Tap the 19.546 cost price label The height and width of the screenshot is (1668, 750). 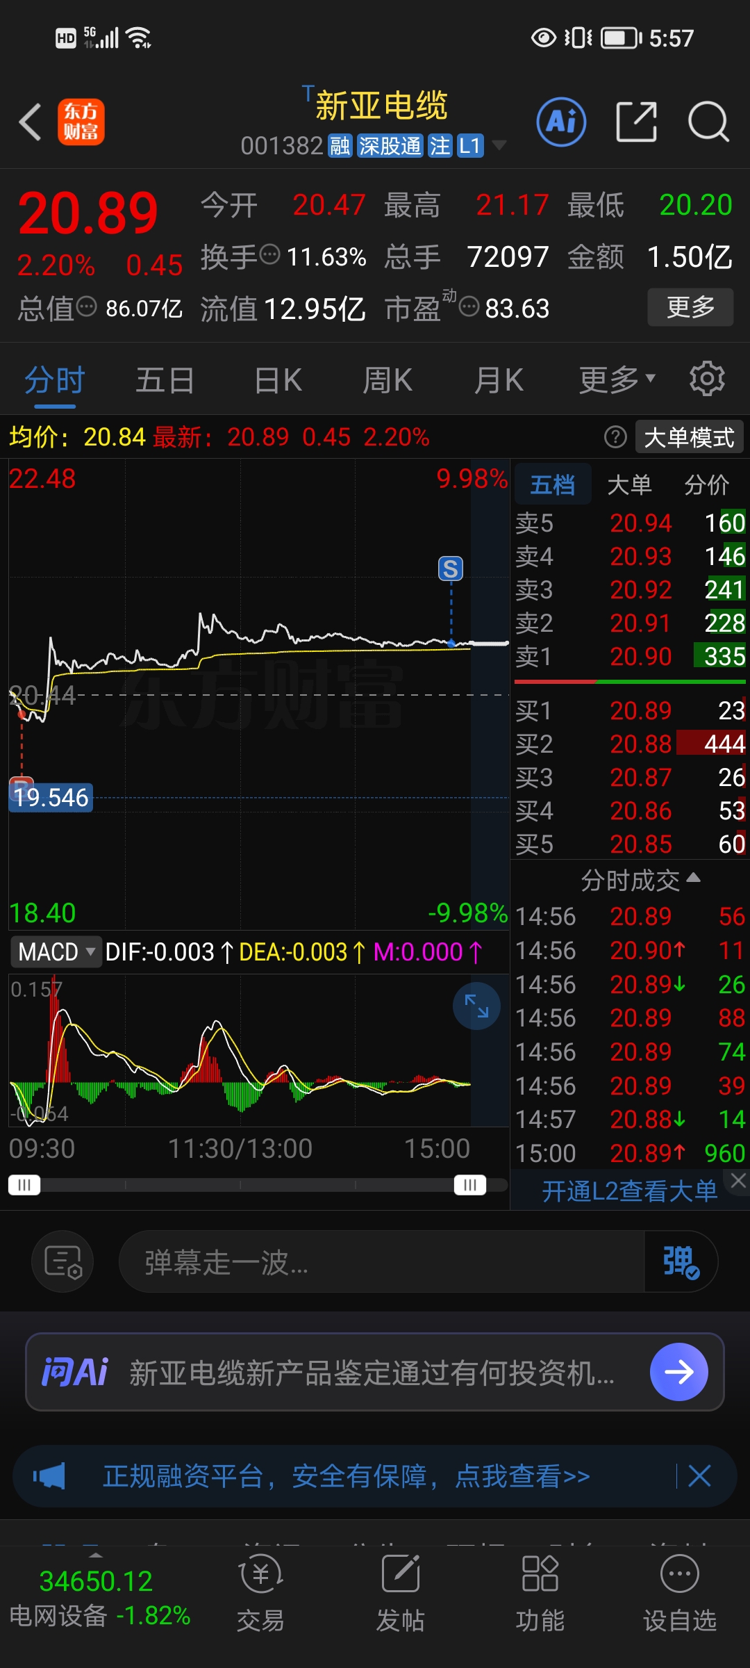coord(51,797)
